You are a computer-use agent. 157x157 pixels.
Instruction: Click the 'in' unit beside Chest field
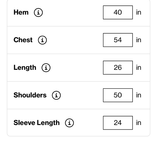coord(139,40)
